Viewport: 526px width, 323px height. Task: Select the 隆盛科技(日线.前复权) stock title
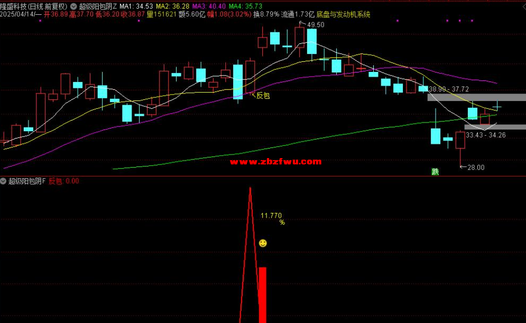click(34, 6)
